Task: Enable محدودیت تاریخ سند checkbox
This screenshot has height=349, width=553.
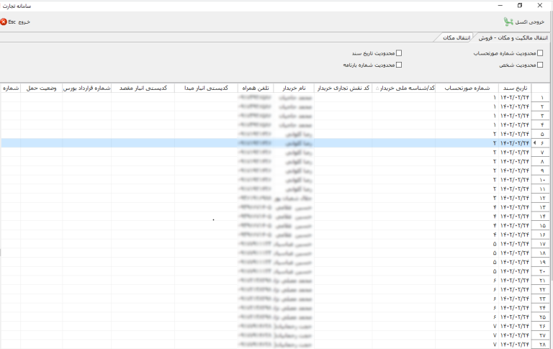Action: point(399,53)
